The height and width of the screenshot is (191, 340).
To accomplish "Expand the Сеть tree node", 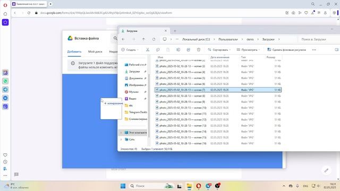I will (121, 140).
